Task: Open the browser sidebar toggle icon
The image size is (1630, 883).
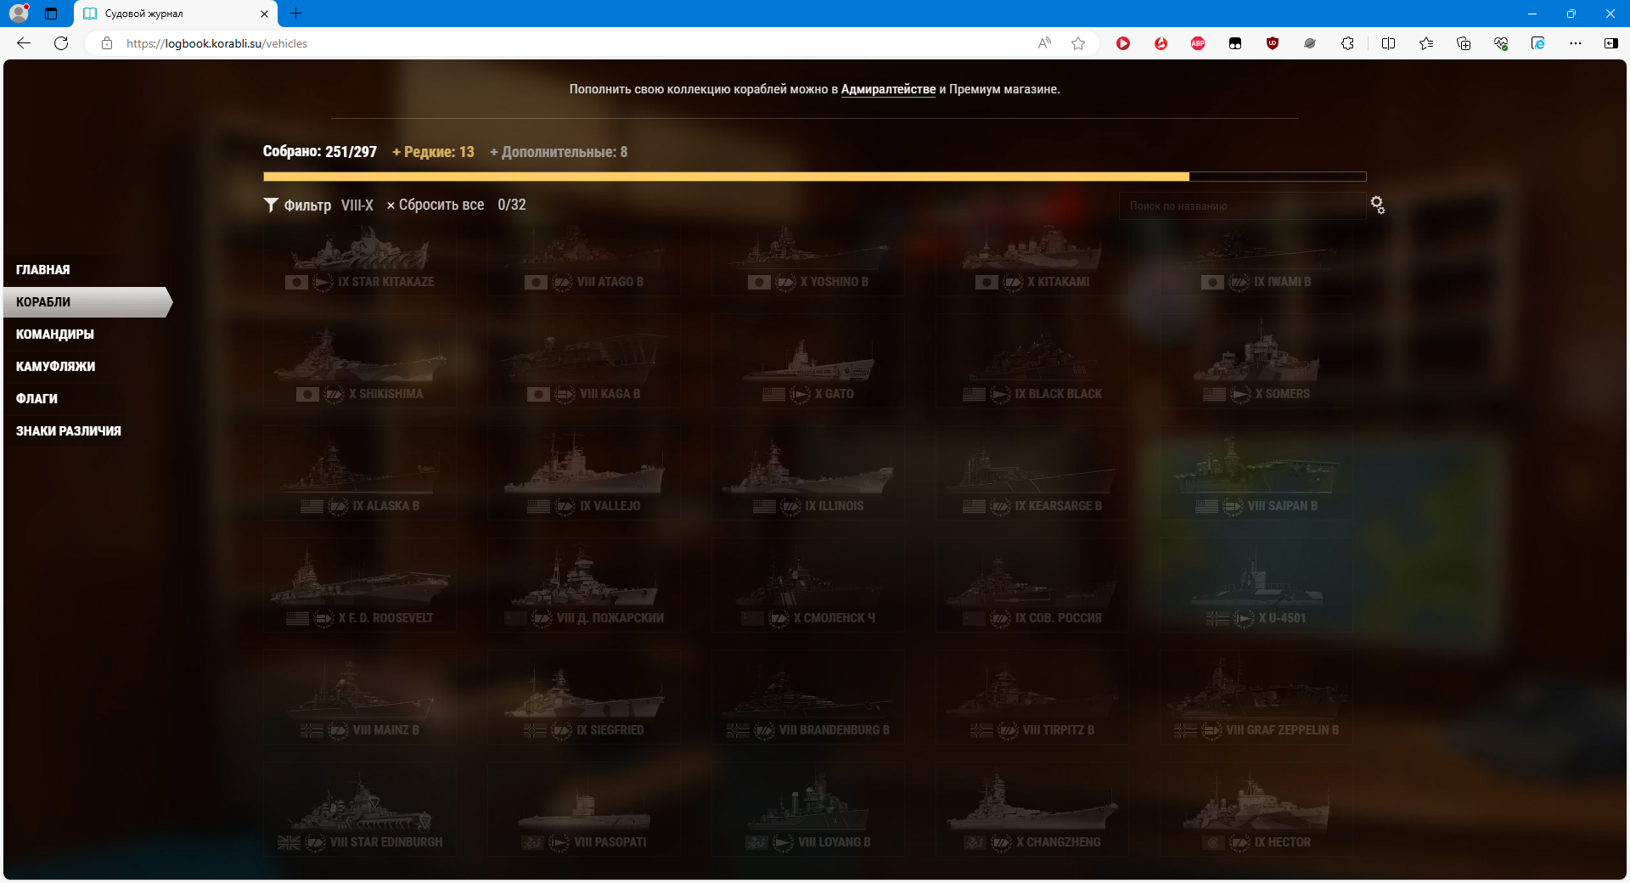Action: click(x=1611, y=43)
